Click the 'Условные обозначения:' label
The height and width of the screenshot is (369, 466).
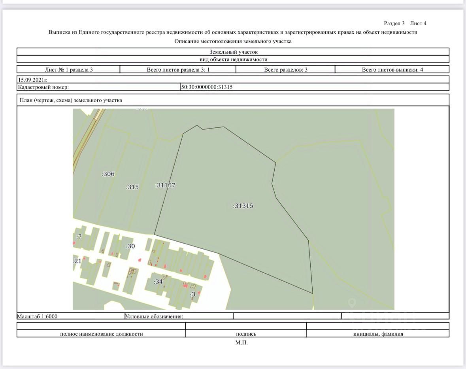click(154, 316)
